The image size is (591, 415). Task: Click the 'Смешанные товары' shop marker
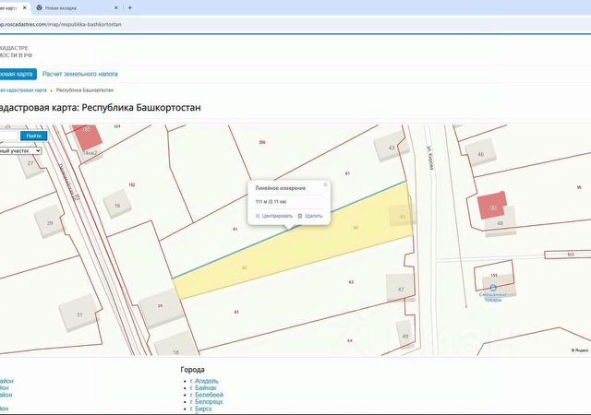pyautogui.click(x=493, y=288)
